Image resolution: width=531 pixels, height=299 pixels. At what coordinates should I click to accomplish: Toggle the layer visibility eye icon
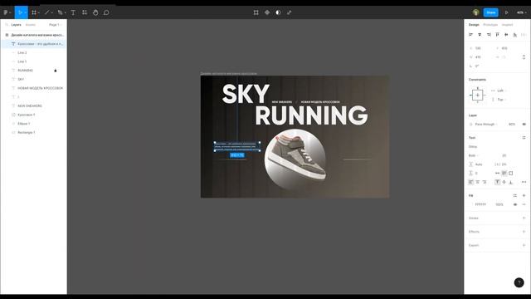coord(524,124)
